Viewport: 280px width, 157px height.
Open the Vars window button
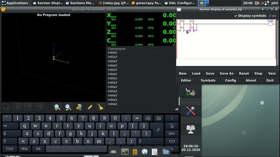point(272,73)
